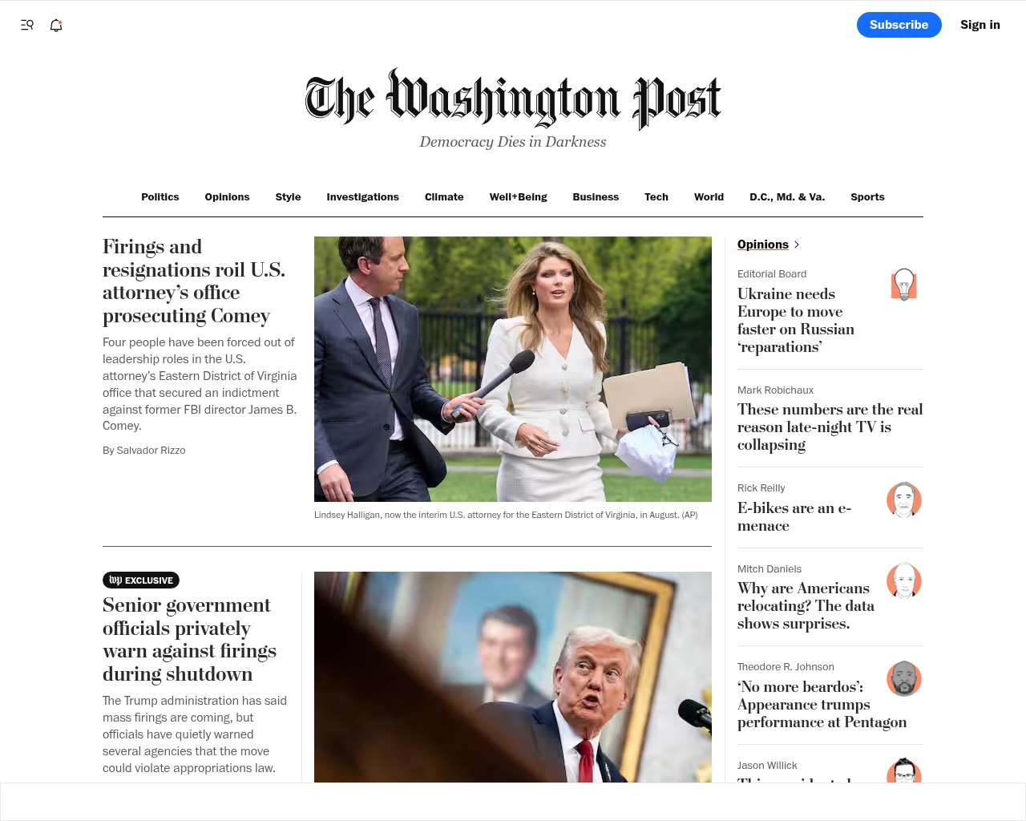This screenshot has width=1026, height=821.
Task: Click the notifications bell icon
Action: [56, 25]
